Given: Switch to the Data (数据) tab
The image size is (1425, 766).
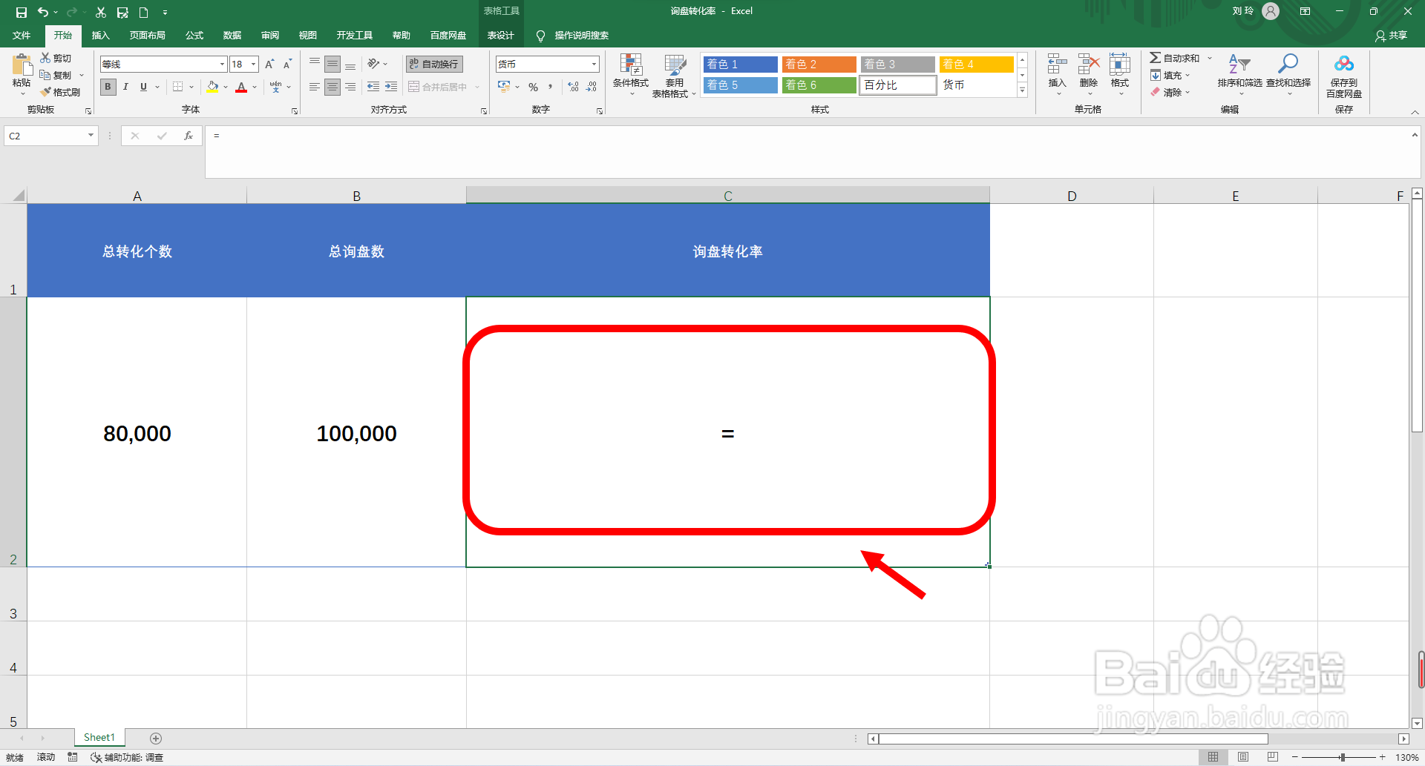Looking at the screenshot, I should tap(232, 35).
